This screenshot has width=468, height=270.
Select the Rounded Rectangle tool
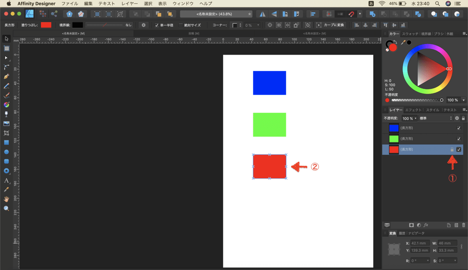(x=7, y=161)
